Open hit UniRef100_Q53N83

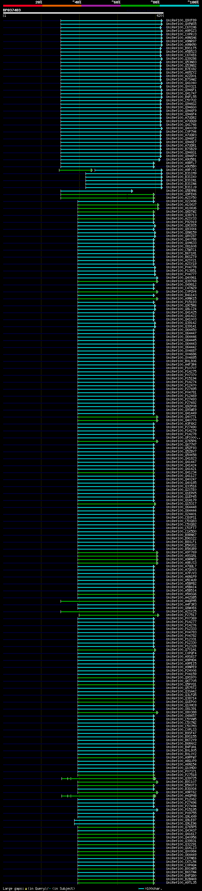tap(181, 62)
